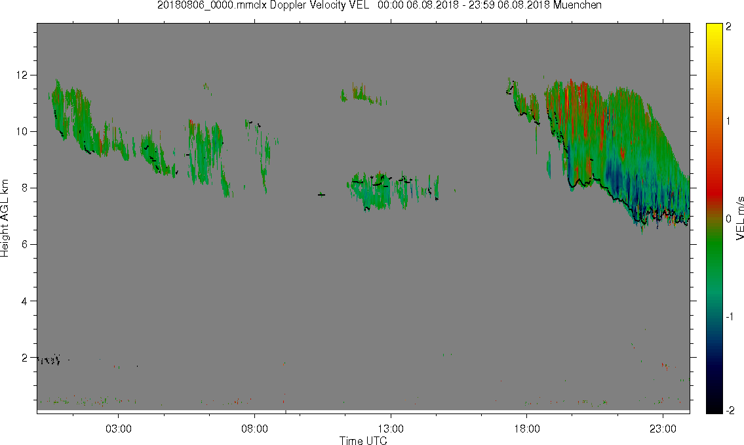Click the 13:00 time tick label
Image resolution: width=744 pixels, height=445 pixels.
pos(391,429)
